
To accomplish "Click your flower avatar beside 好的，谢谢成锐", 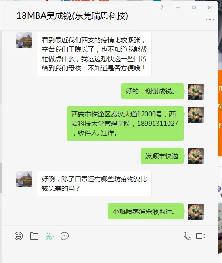I will coord(196,92).
